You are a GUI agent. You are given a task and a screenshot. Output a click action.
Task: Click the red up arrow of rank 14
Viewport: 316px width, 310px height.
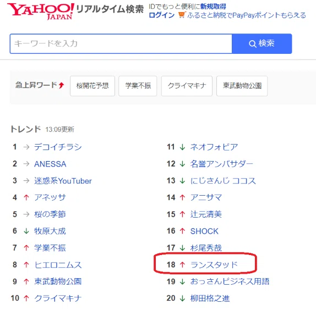point(182,197)
